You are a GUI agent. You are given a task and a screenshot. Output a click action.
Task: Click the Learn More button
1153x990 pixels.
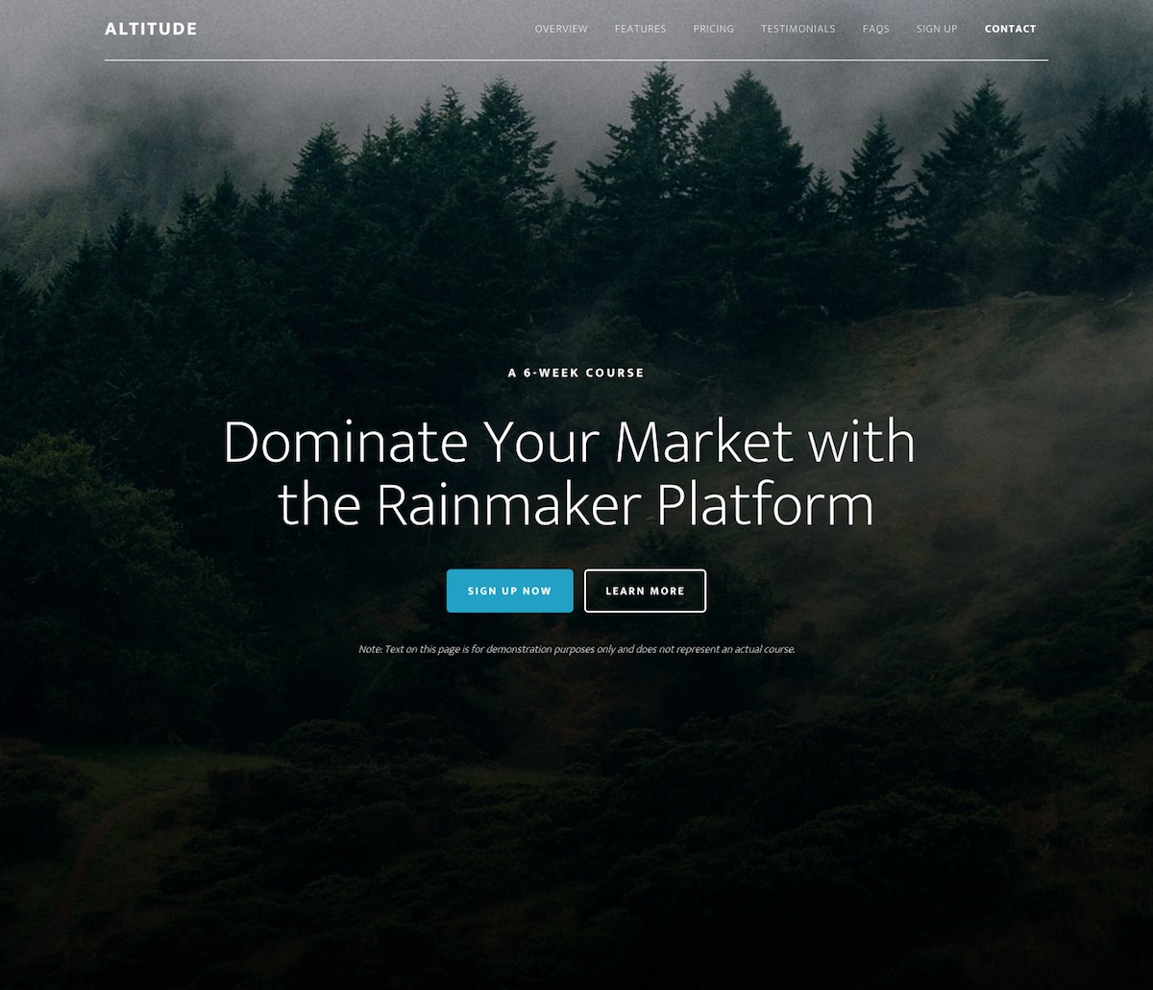pyautogui.click(x=645, y=591)
